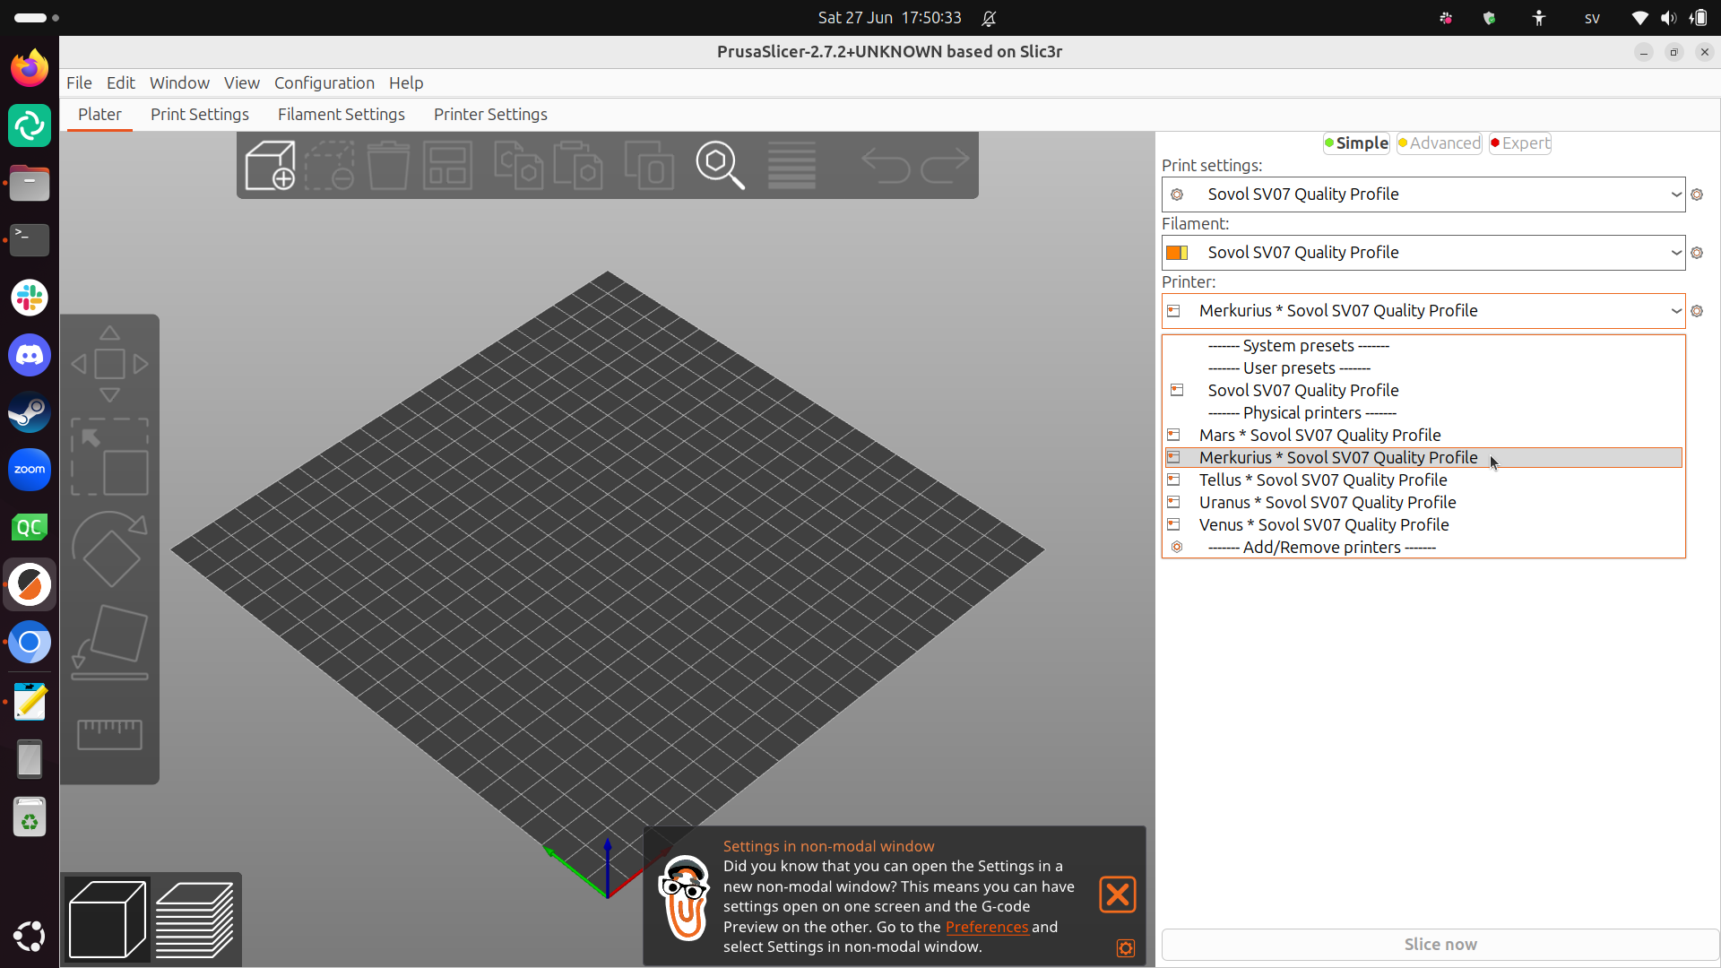1721x968 pixels.
Task: Open Steam from the dock
Action: [30, 412]
